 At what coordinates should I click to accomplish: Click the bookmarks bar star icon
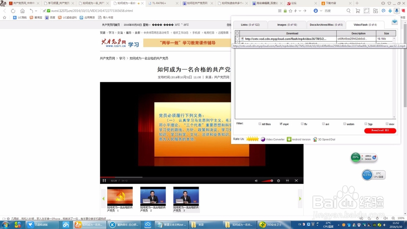pos(4,17)
